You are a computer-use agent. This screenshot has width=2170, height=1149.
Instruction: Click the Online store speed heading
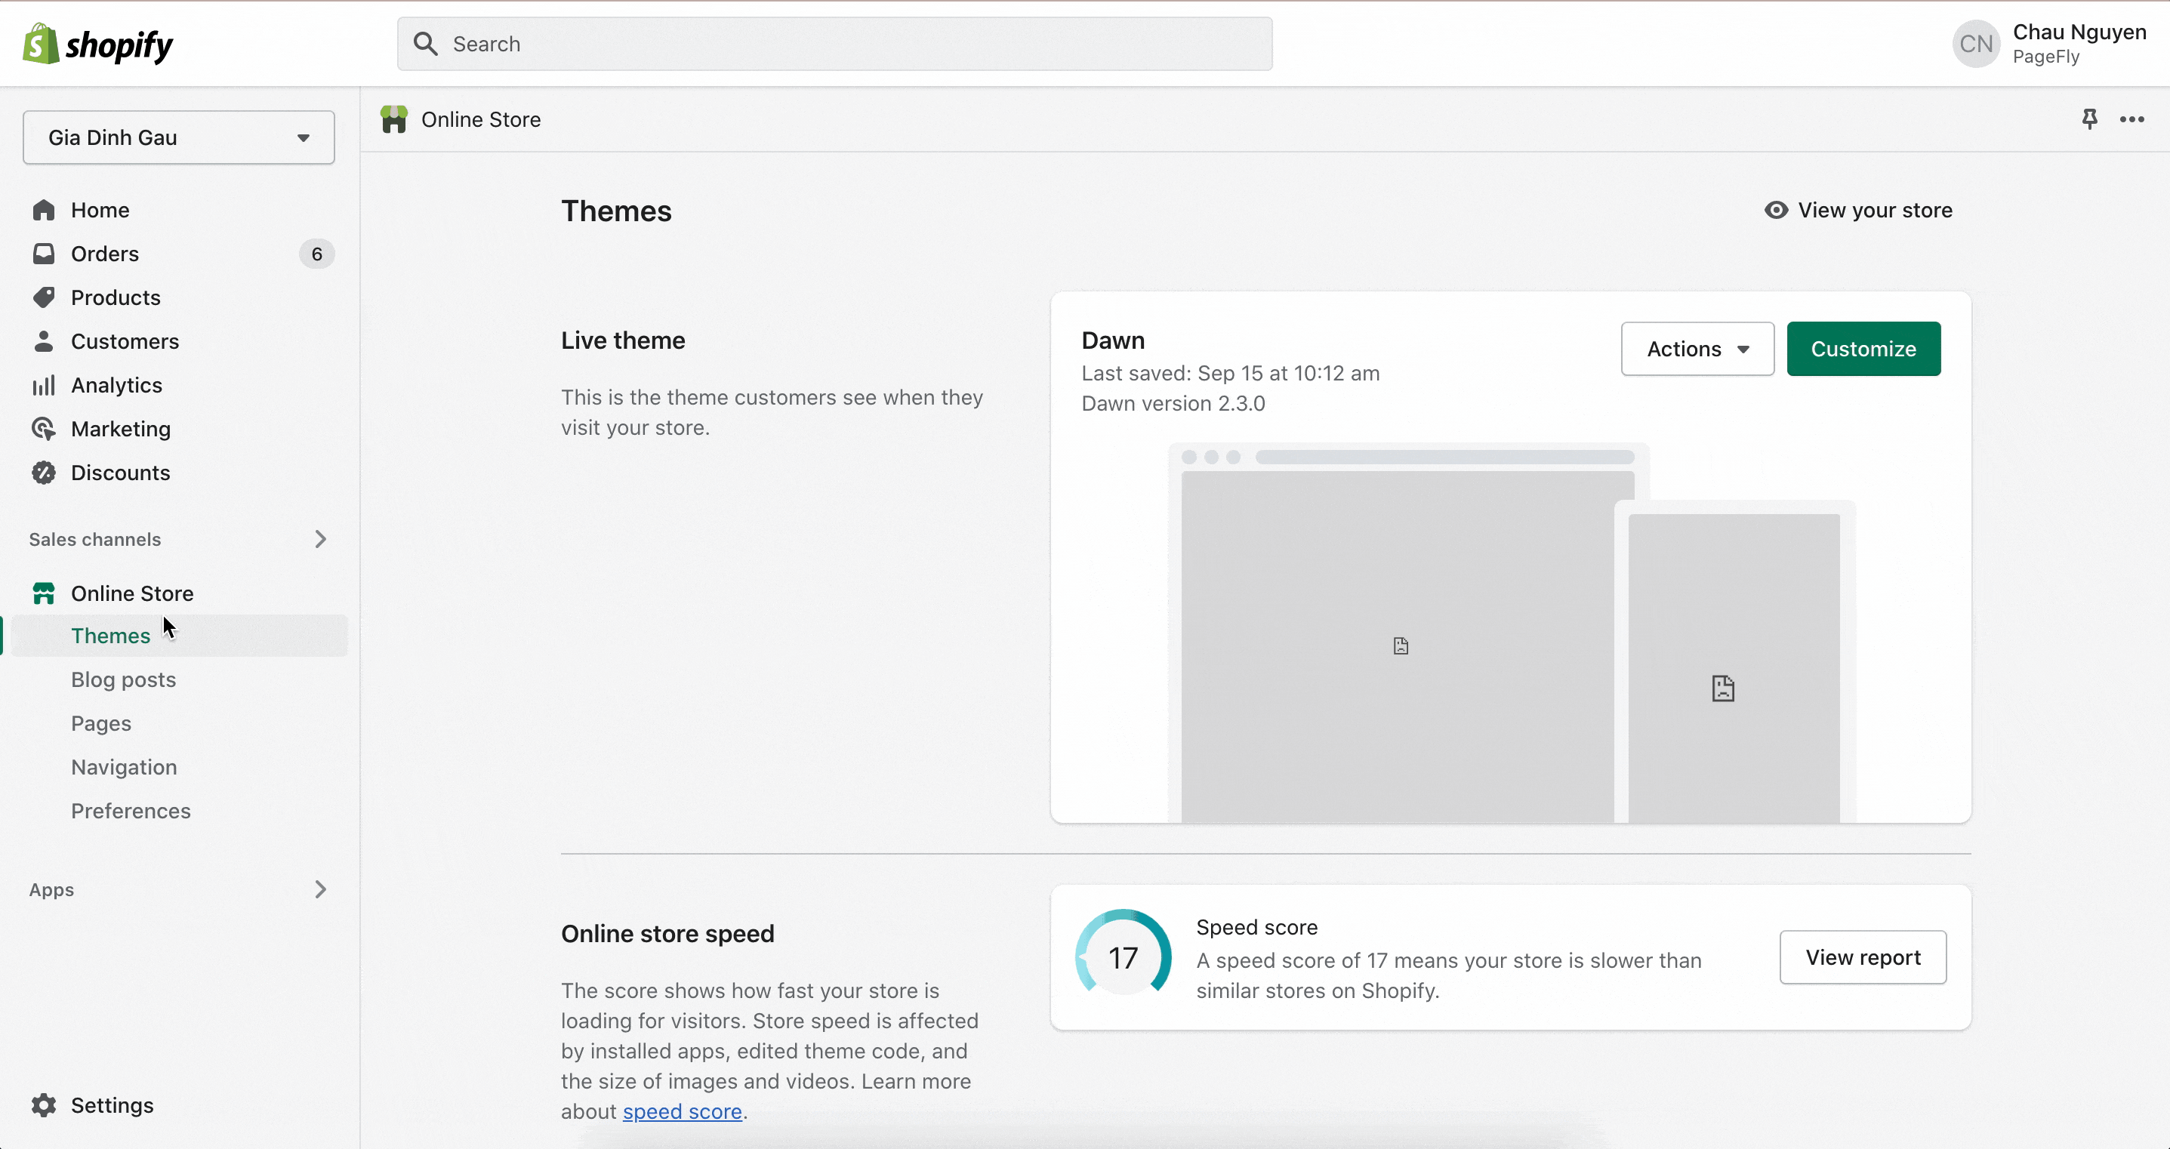tap(667, 933)
